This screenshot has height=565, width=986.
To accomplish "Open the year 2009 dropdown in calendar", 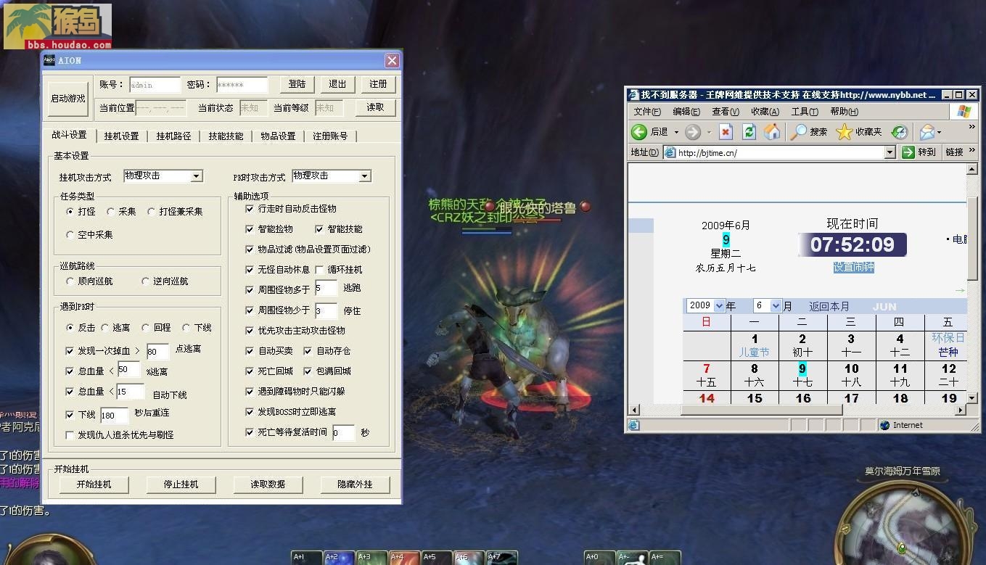I will coord(719,306).
